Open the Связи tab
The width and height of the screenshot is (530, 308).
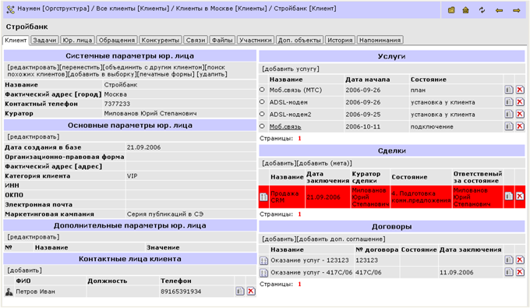[x=196, y=40]
